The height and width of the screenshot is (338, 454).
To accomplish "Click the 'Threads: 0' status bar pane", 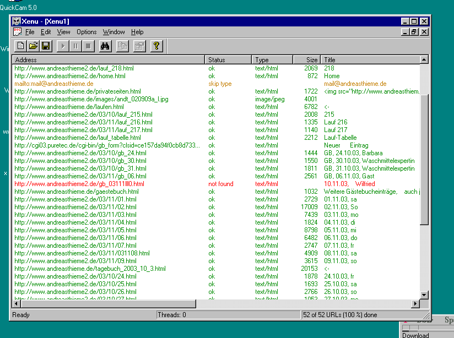I will click(228, 315).
